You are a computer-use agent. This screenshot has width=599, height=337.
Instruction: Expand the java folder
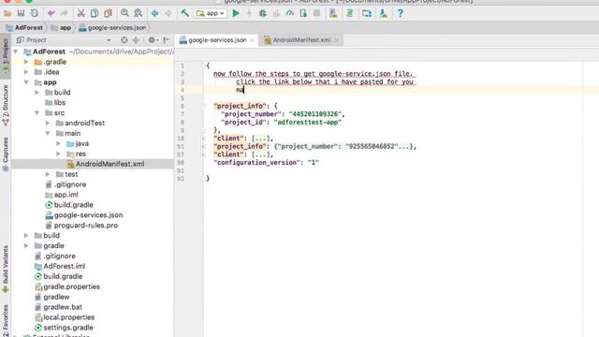point(58,143)
